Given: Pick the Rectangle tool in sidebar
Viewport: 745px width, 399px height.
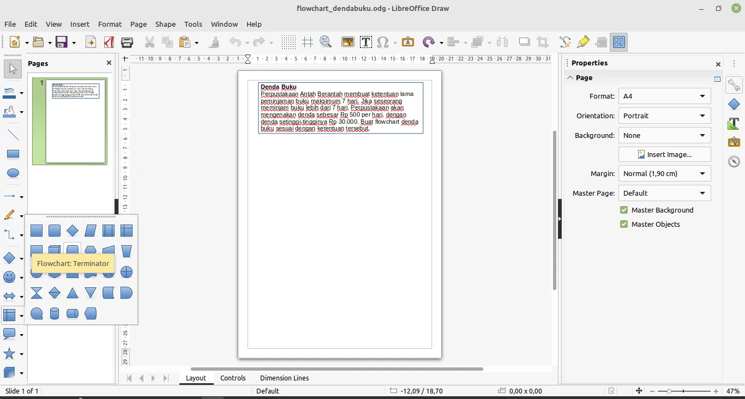Looking at the screenshot, I should click(13, 154).
